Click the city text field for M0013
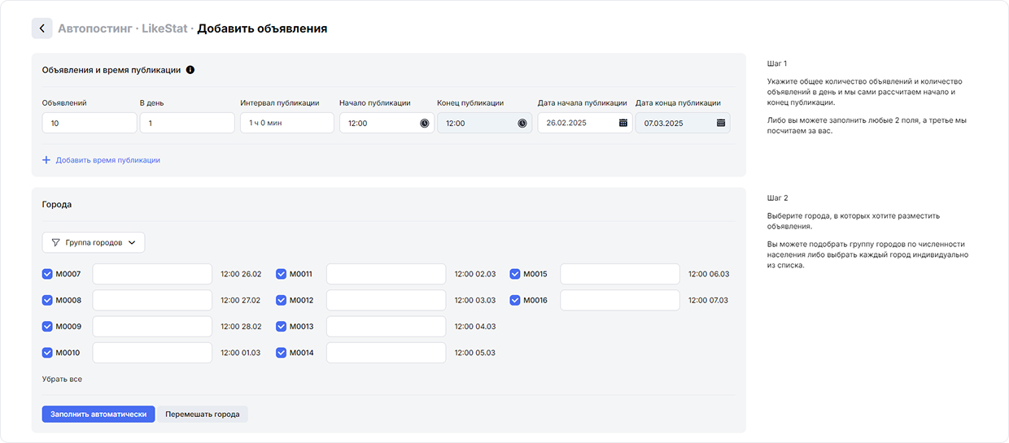 [386, 326]
